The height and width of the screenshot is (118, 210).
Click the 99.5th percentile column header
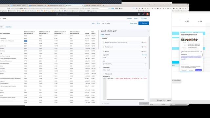[30, 32]
